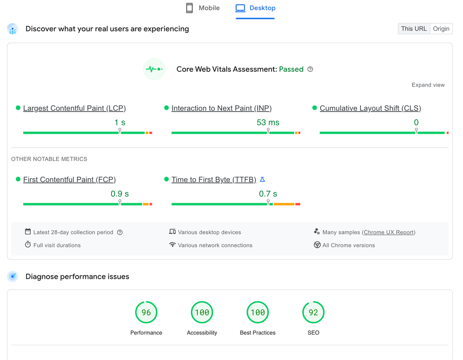Click the SEO score 92 gauge
This screenshot has width=463, height=360.
pos(313,312)
